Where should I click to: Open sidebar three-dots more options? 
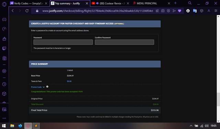4,118
